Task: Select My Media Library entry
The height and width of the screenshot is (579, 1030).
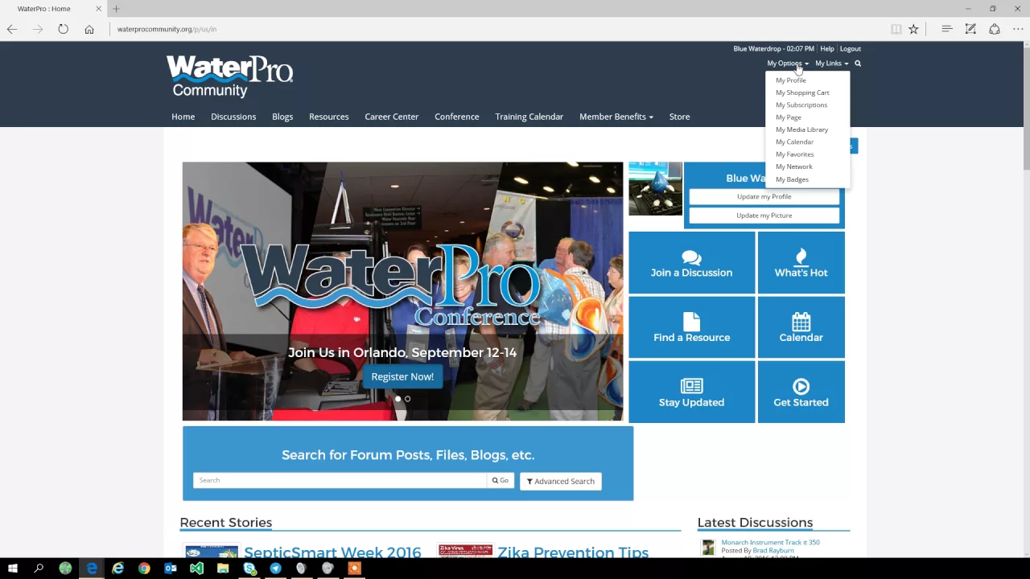Action: pos(801,129)
